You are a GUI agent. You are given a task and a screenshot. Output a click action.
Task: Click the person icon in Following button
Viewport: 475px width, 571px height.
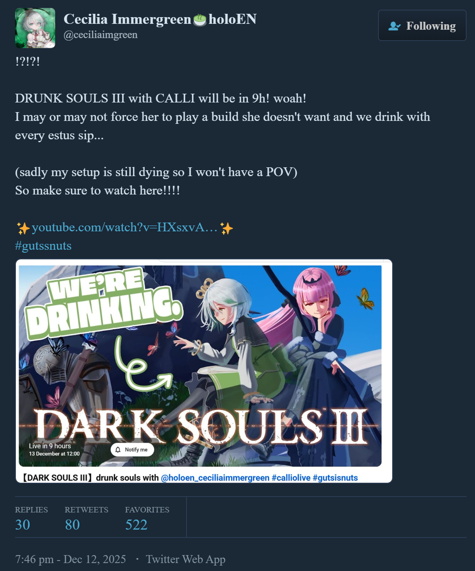click(394, 26)
